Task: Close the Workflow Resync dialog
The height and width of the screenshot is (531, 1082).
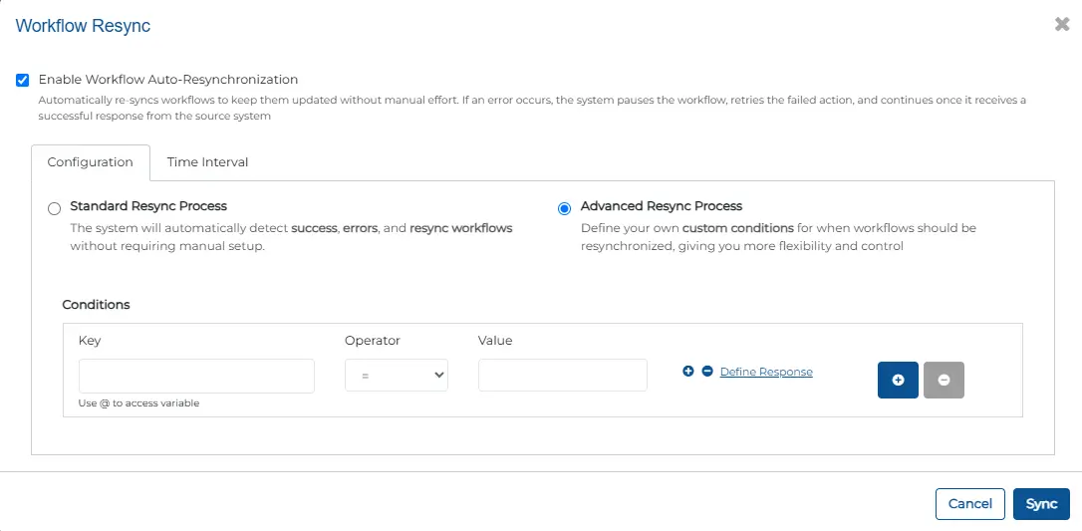Action: pos(1062,25)
